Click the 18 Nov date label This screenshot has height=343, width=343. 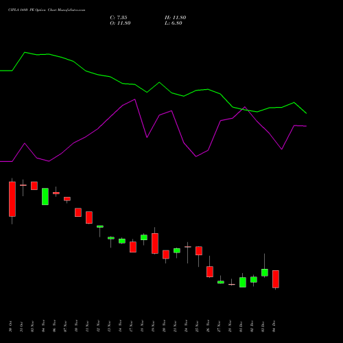click(x=142, y=327)
